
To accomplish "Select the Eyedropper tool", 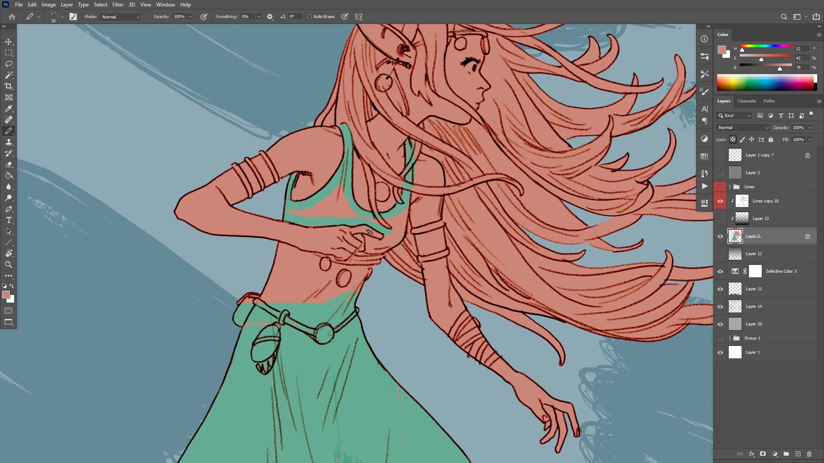I will tap(9, 108).
